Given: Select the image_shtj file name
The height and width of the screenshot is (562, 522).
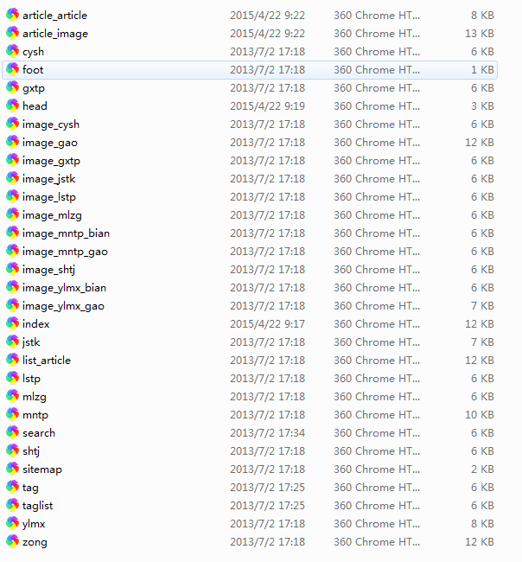Looking at the screenshot, I should [x=49, y=270].
